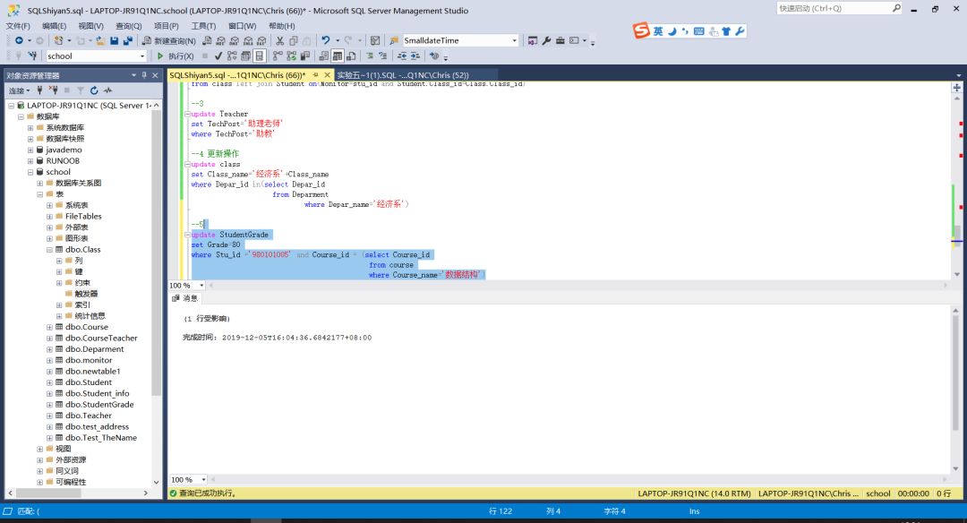The image size is (967, 523).
Task: Click the Sogou input method S logo
Action: point(640,30)
